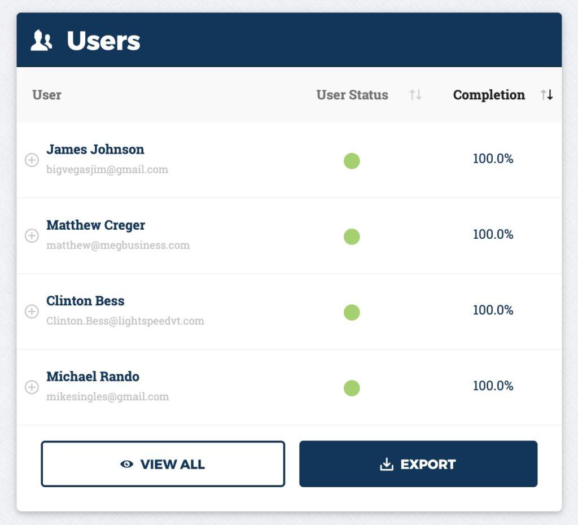Export the user list via EXPORT button
This screenshot has height=525, width=578.
pyautogui.click(x=418, y=464)
